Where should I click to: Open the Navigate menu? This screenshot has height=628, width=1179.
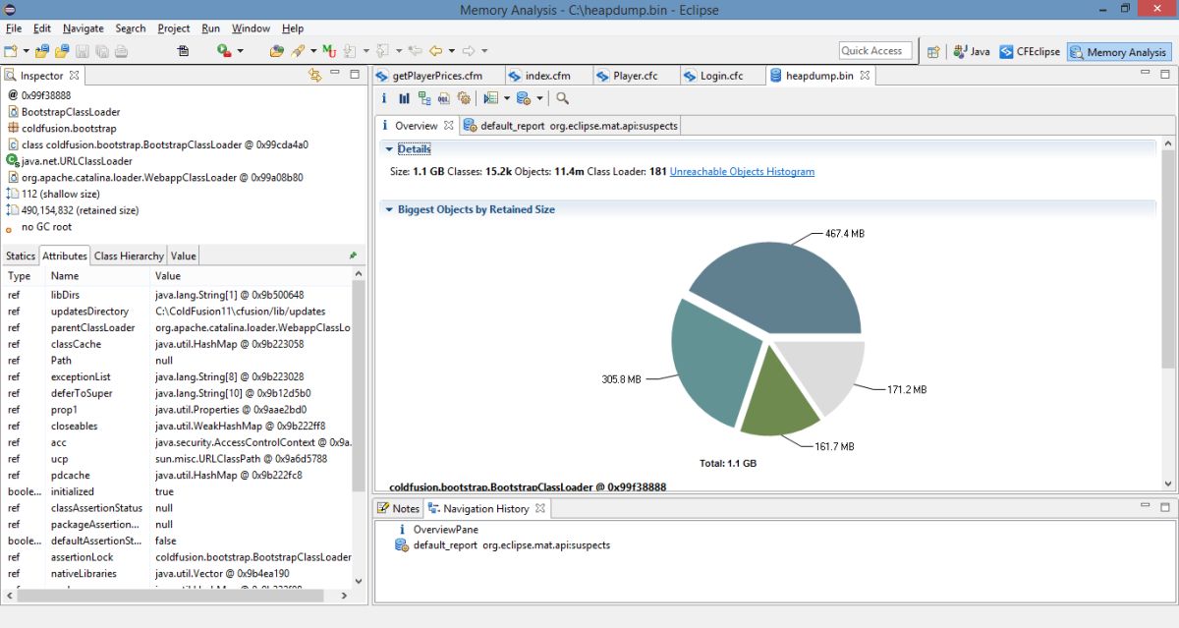[x=83, y=29]
